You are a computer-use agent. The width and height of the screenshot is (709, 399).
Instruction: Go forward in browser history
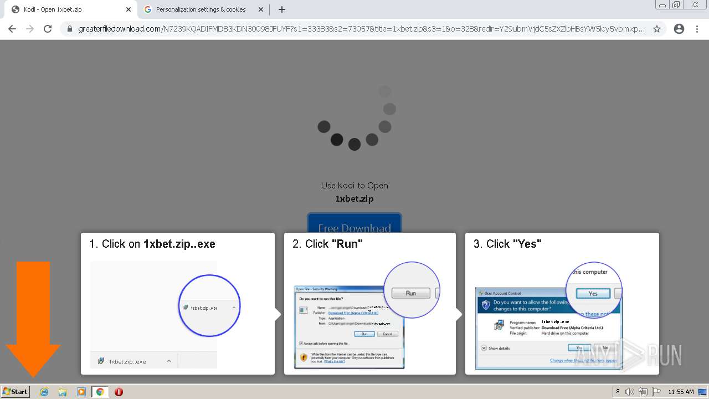(x=30, y=29)
